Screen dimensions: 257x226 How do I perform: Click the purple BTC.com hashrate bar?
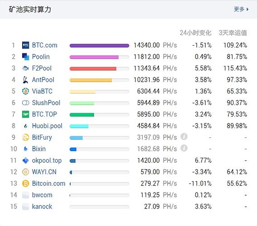coord(100,46)
